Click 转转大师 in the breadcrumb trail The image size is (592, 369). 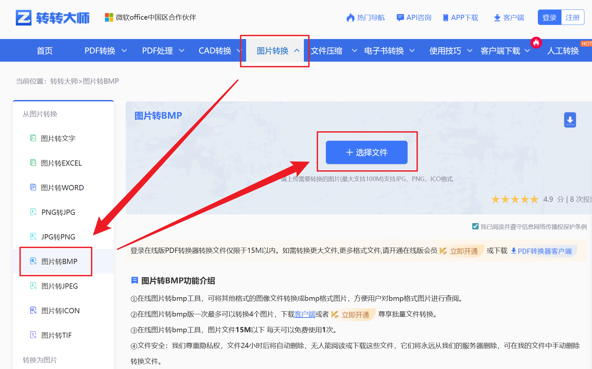pos(64,81)
